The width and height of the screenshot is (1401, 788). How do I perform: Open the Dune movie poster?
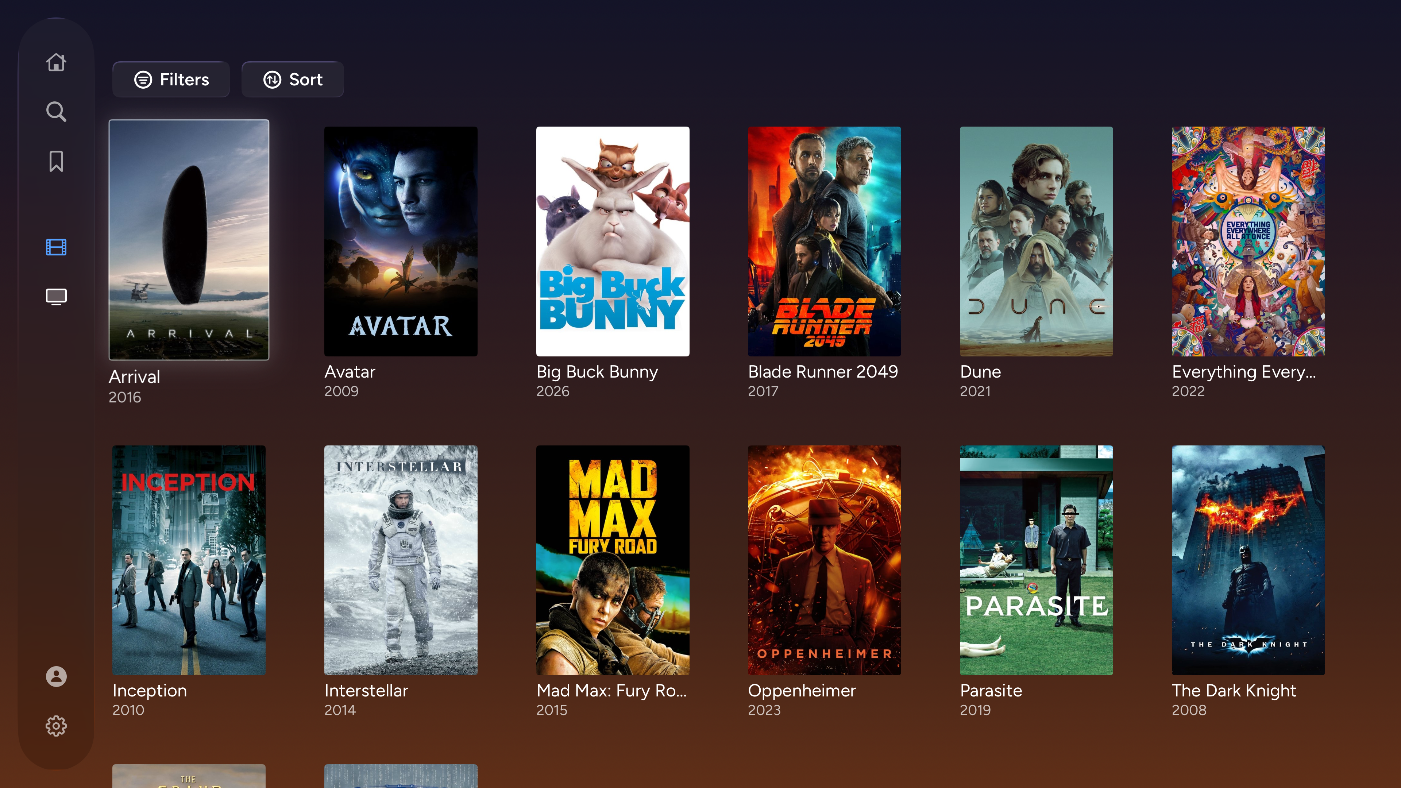[1037, 242]
